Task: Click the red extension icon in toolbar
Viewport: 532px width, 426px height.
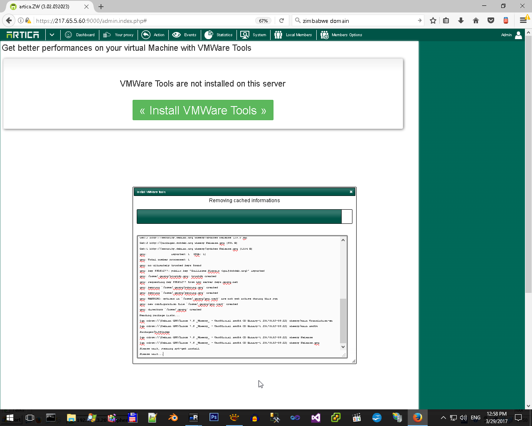Action: coord(506,20)
